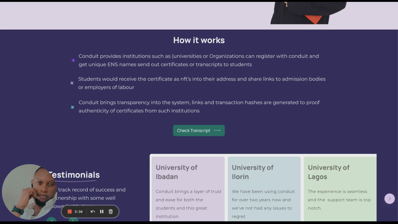This screenshot has height=224, width=398.
Task: Stop the screen recording with red square
Action: click(70, 212)
